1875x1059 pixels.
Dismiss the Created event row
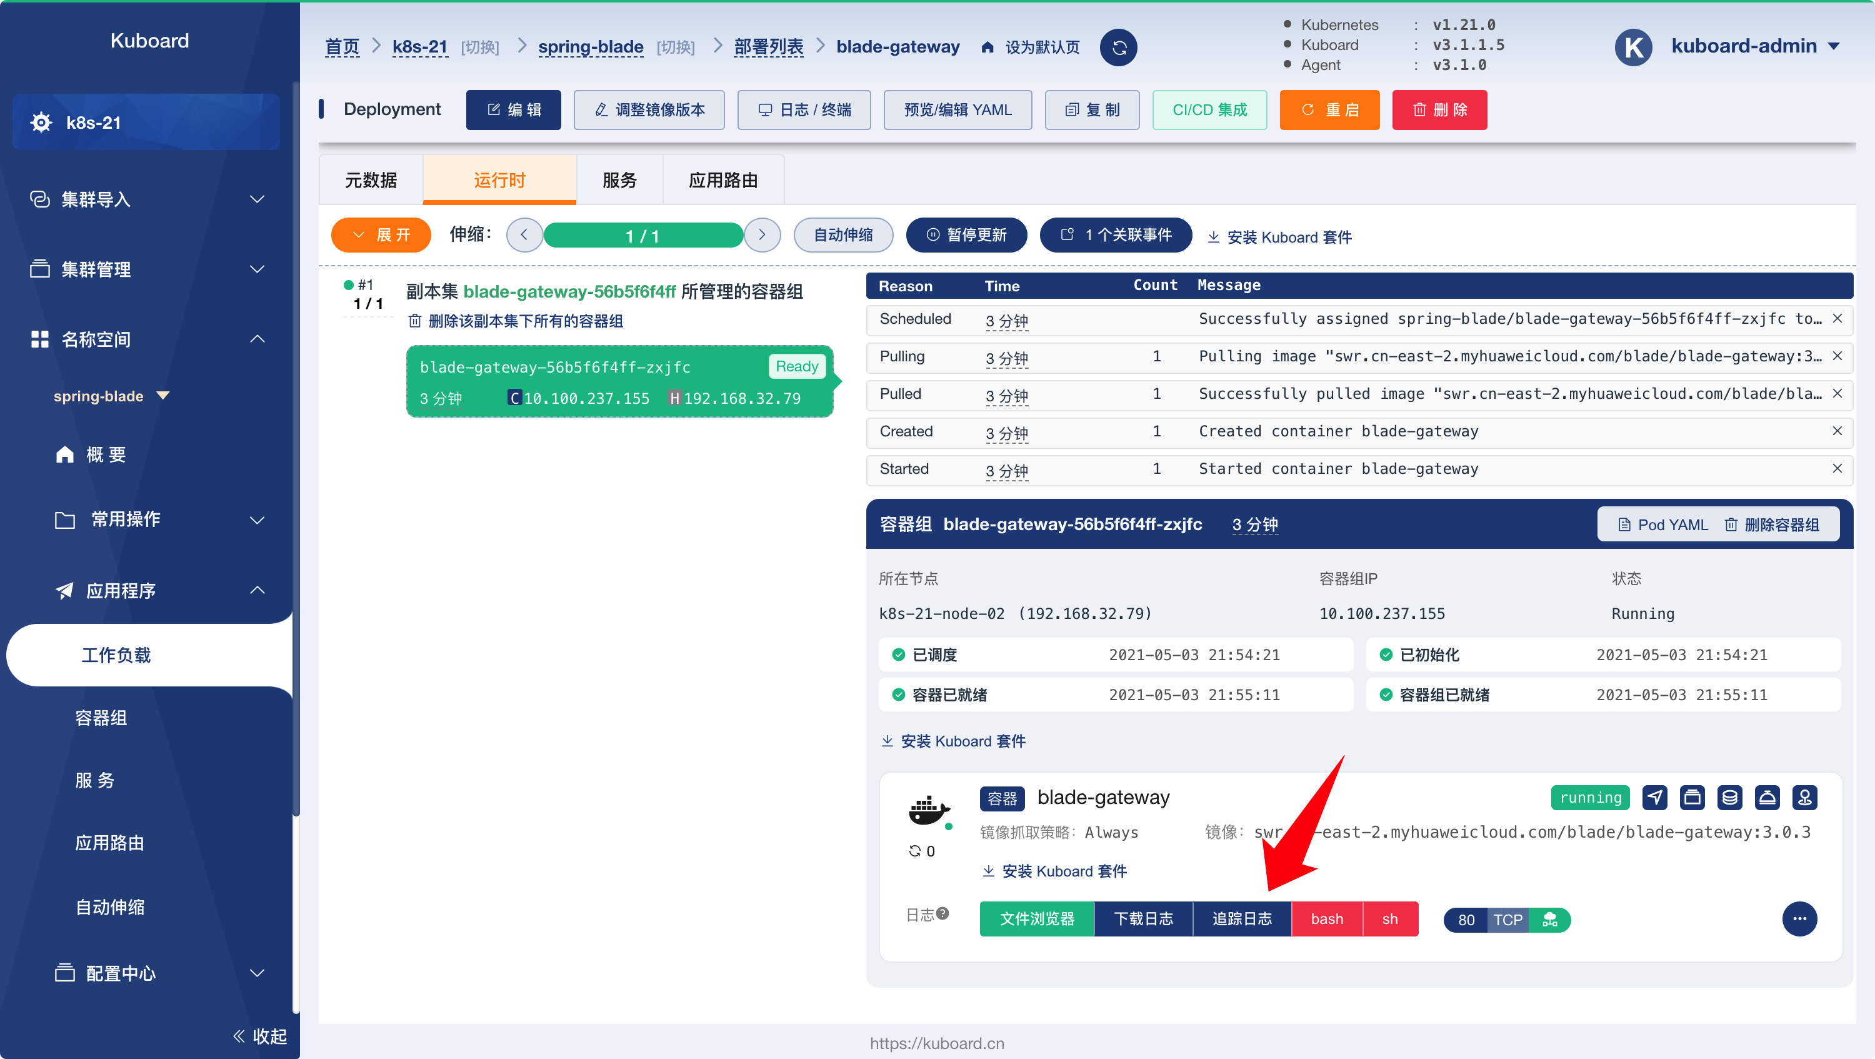click(x=1837, y=431)
